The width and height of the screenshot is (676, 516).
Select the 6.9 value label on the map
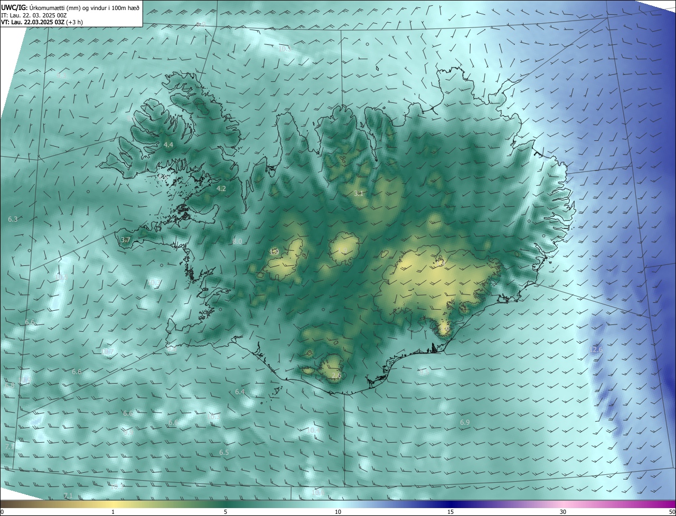point(465,423)
